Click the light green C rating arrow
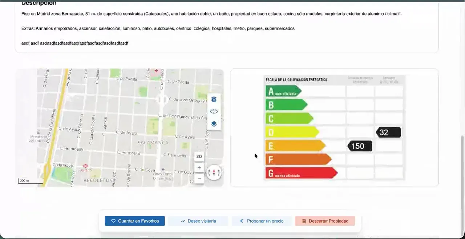Image resolution: width=465 pixels, height=239 pixels. [x=289, y=118]
